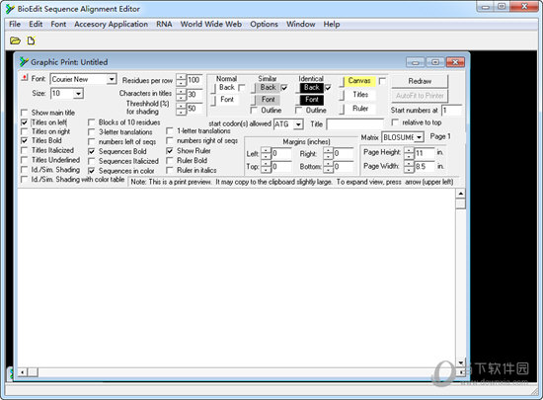Image resolution: width=543 pixels, height=400 pixels.
Task: Pick the Similar Back gray swatch
Action: coord(268,88)
